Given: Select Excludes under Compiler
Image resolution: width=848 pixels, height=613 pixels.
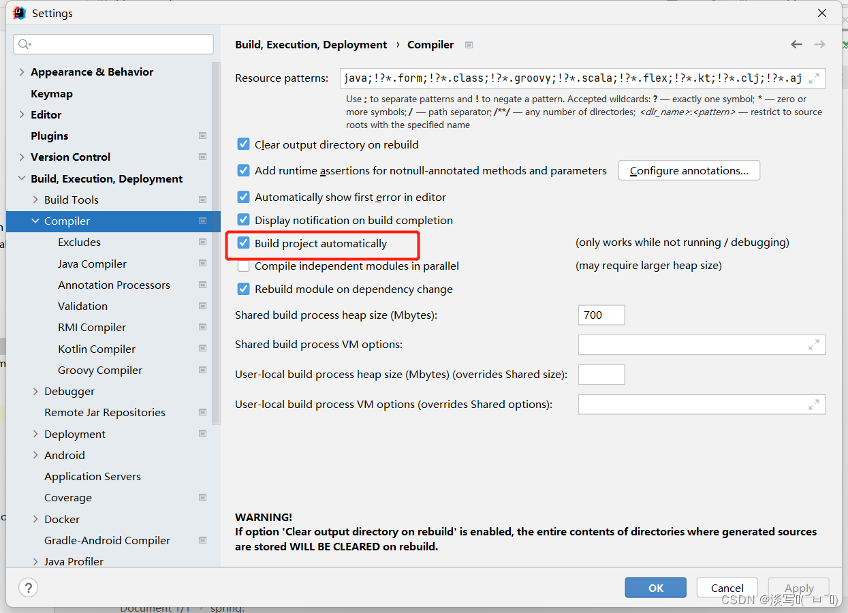Looking at the screenshot, I should click(x=79, y=242).
